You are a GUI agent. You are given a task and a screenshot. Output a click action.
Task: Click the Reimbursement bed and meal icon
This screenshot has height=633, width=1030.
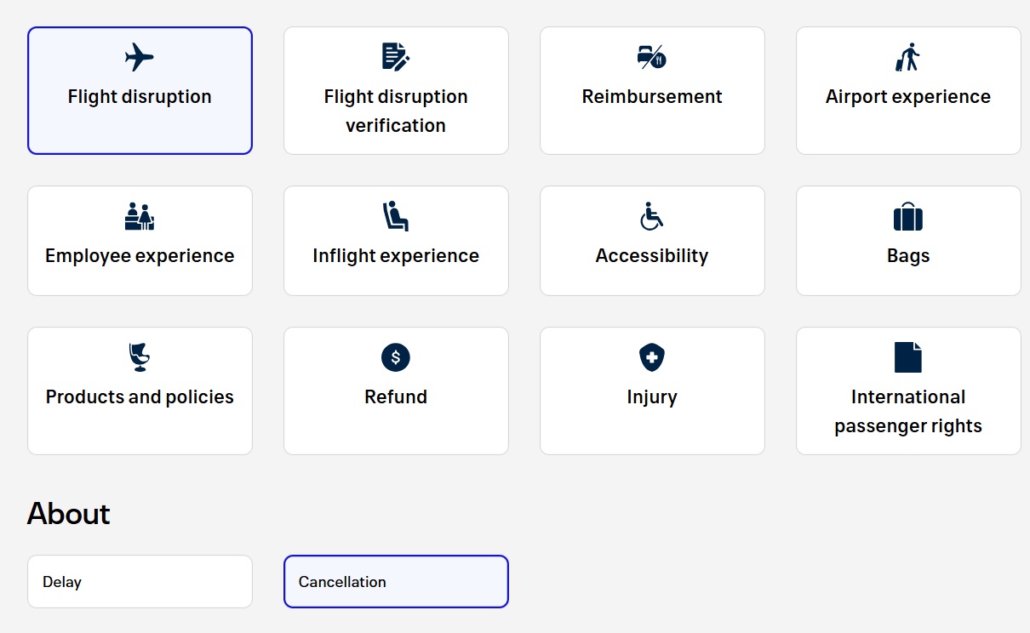tap(652, 58)
